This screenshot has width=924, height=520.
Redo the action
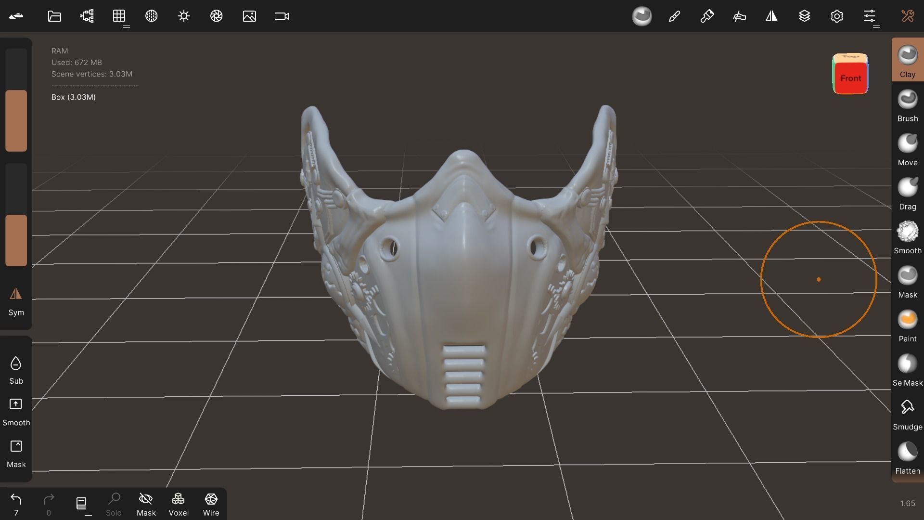49,504
